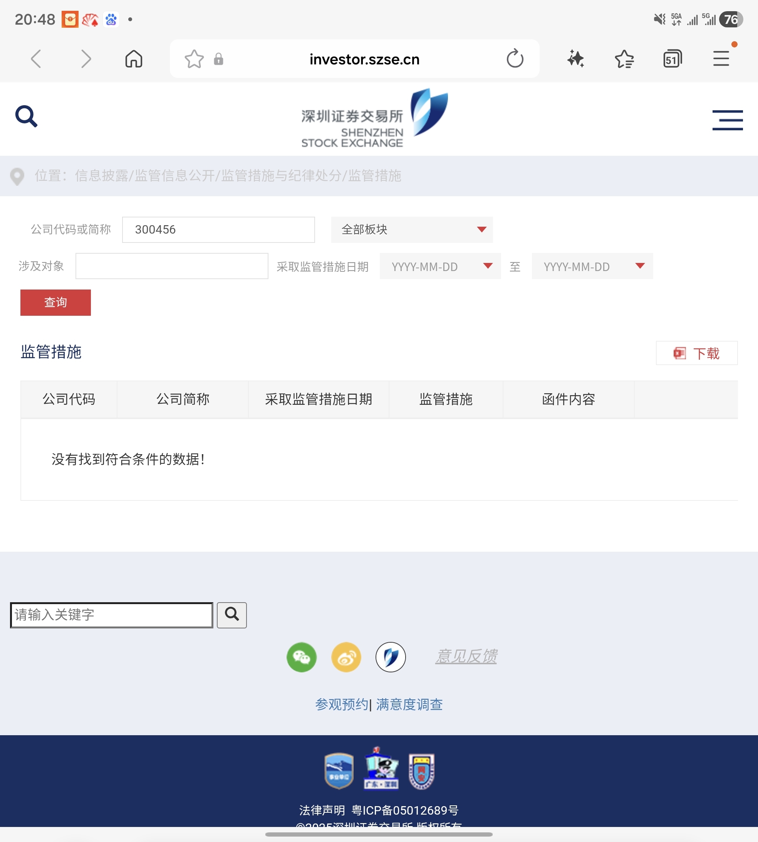Viewport: 758px width, 842px height.
Task: Tap the Weibo yellow icon
Action: (346, 657)
